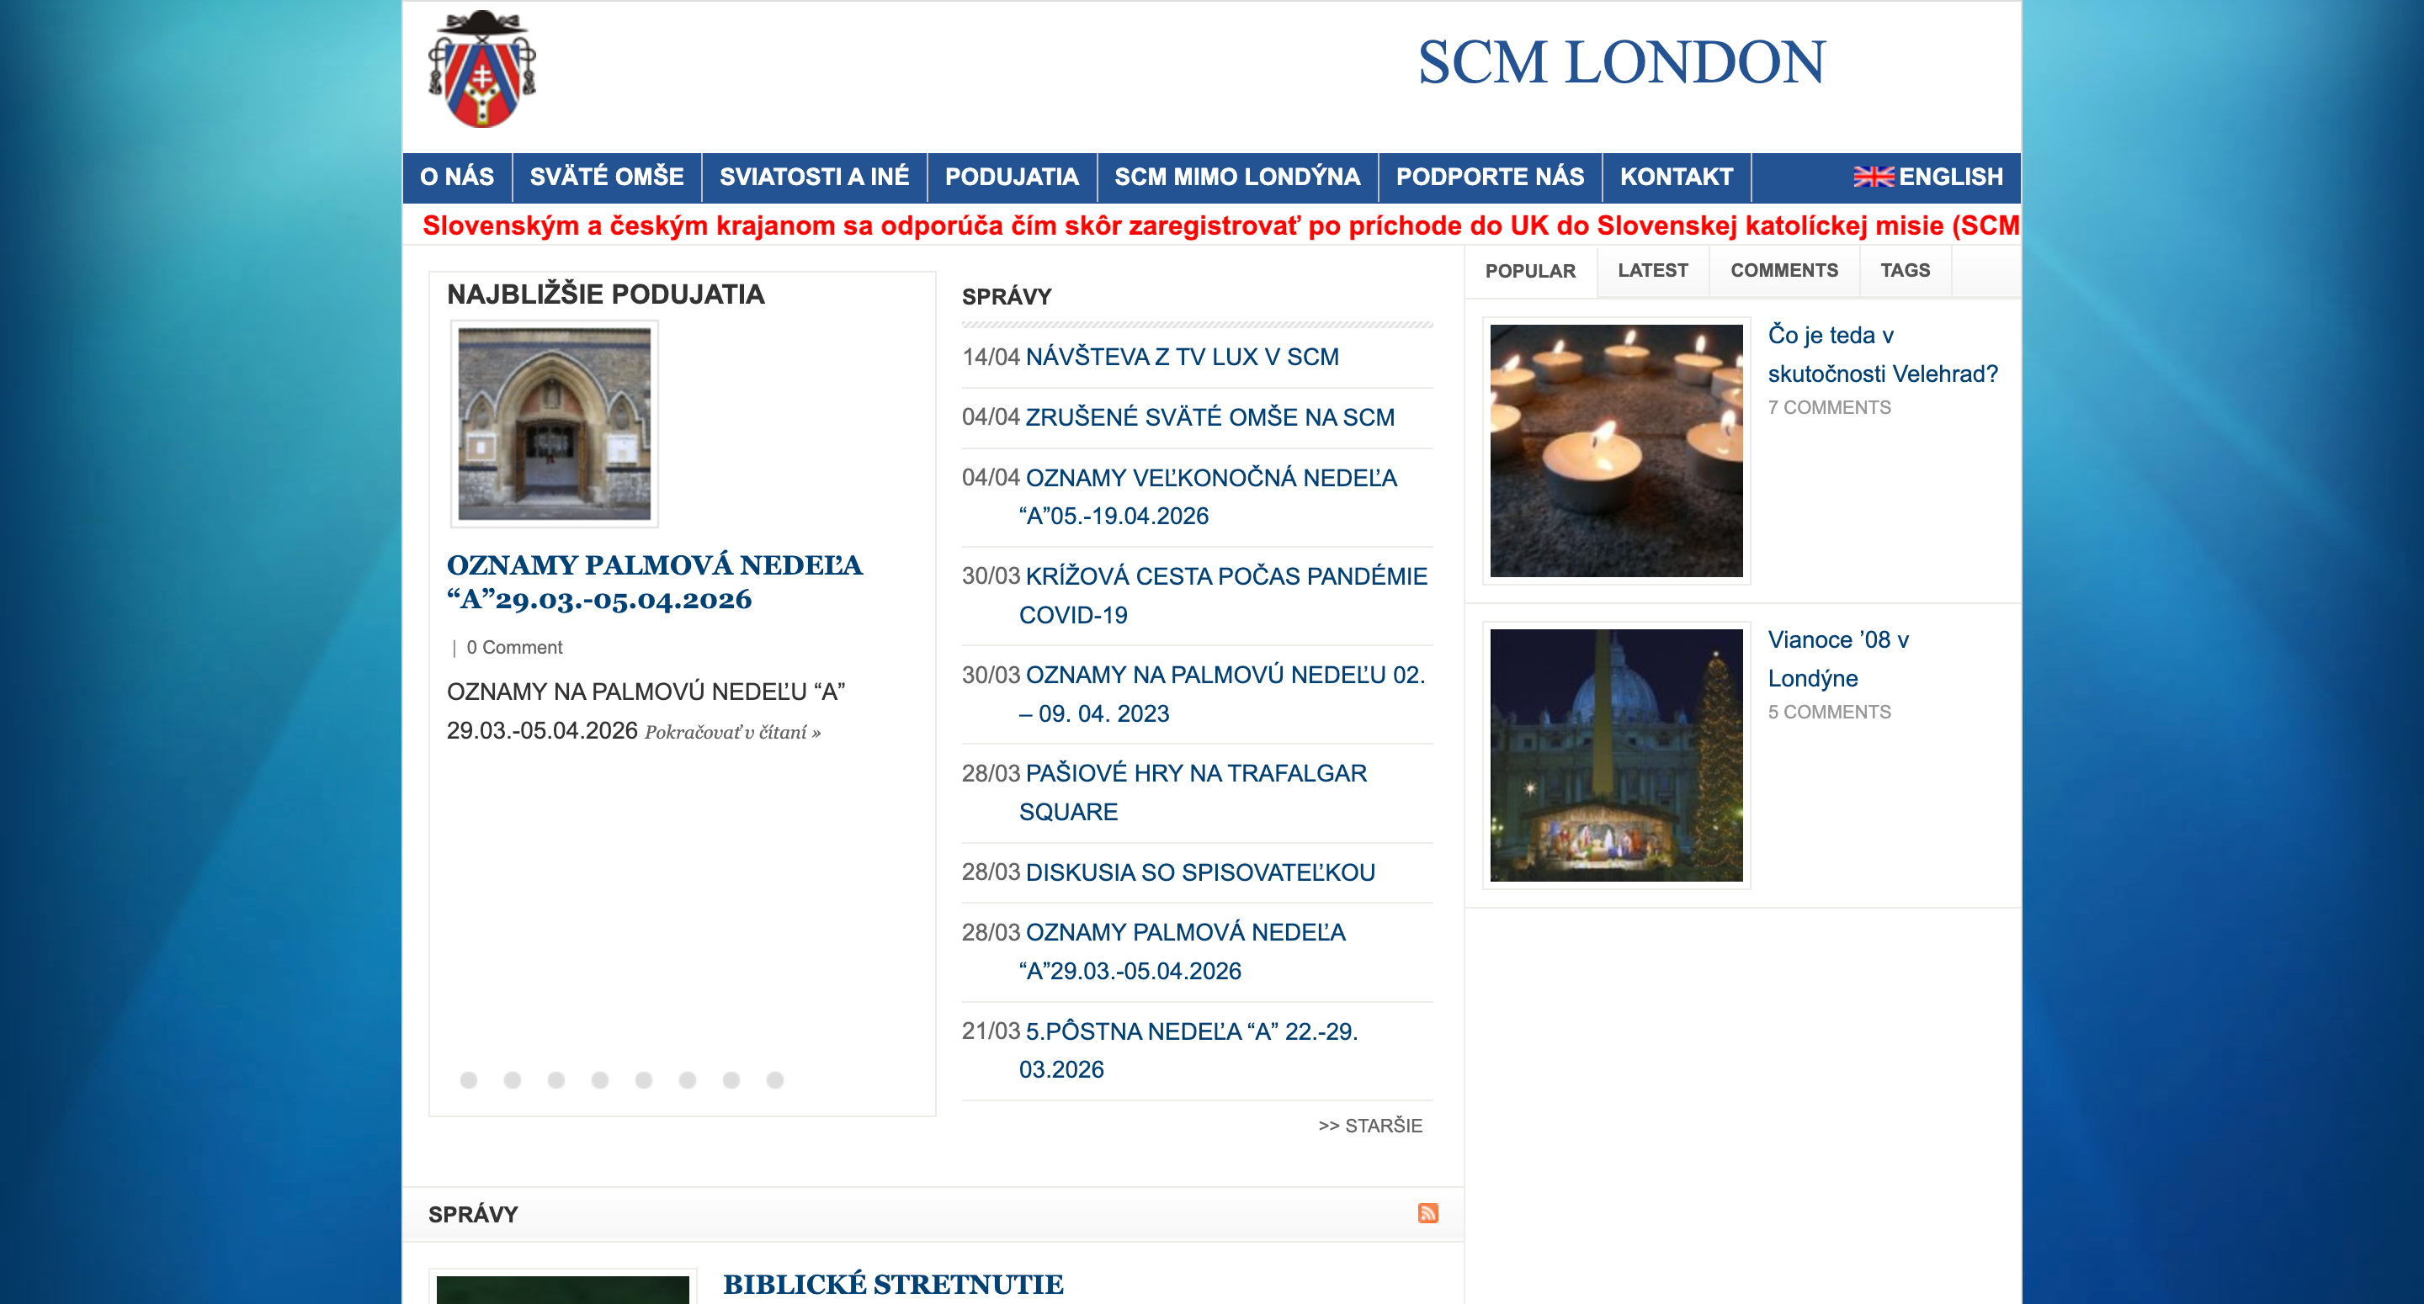Open OZNAMY VEĽKONOČNÁ NEDEĽA news item
The image size is (2424, 1304).
(x=1210, y=496)
